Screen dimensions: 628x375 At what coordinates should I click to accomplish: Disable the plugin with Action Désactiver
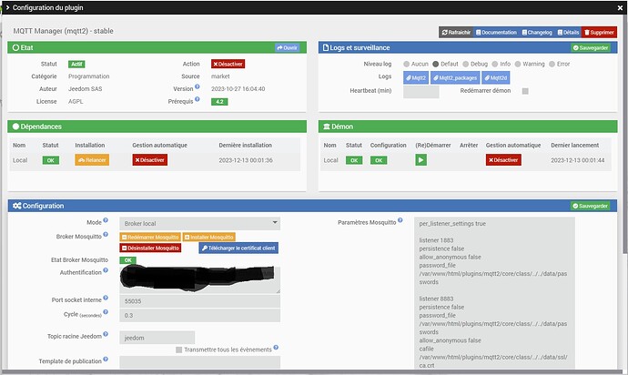point(228,64)
